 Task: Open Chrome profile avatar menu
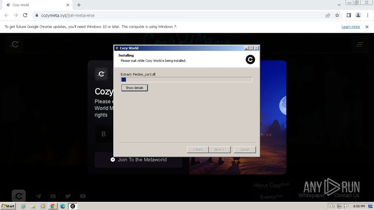click(358, 15)
